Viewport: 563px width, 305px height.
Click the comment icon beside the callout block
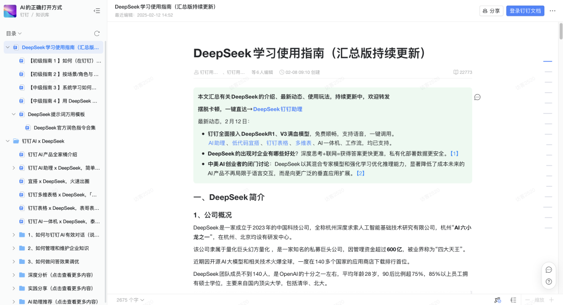tap(477, 97)
